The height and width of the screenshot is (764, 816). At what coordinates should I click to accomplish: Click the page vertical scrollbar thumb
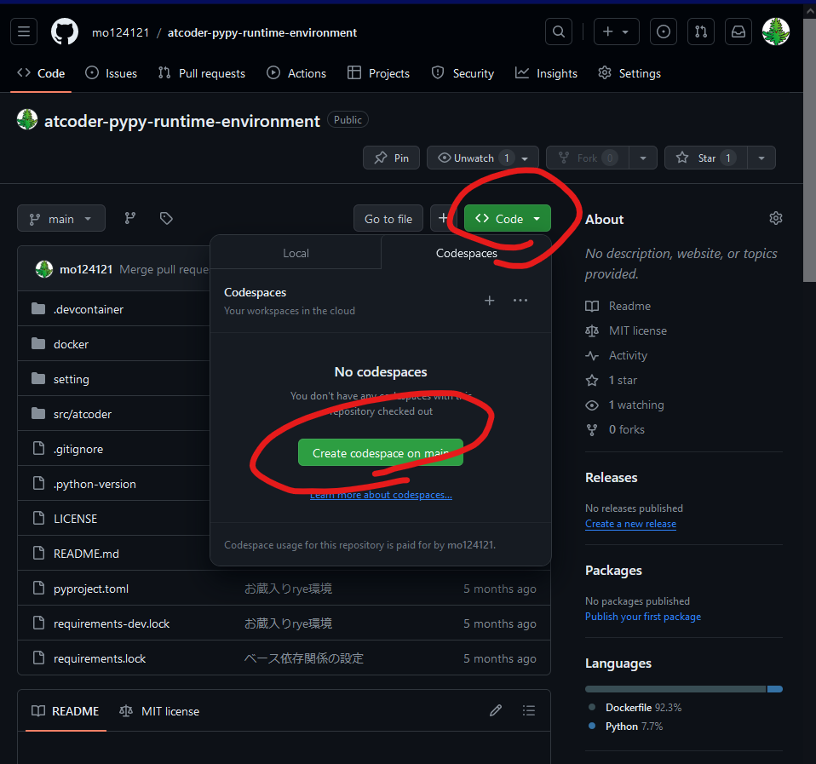809,150
